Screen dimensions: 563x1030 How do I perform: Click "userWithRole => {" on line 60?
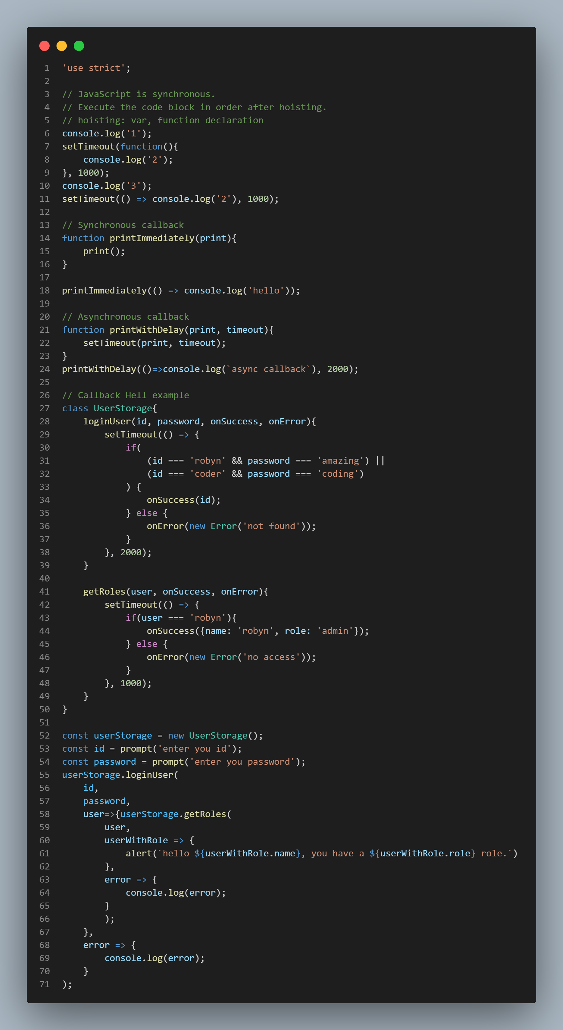[149, 841]
